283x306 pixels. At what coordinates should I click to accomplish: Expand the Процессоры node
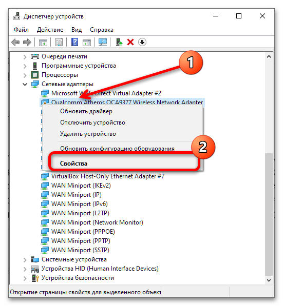[x=25, y=75]
